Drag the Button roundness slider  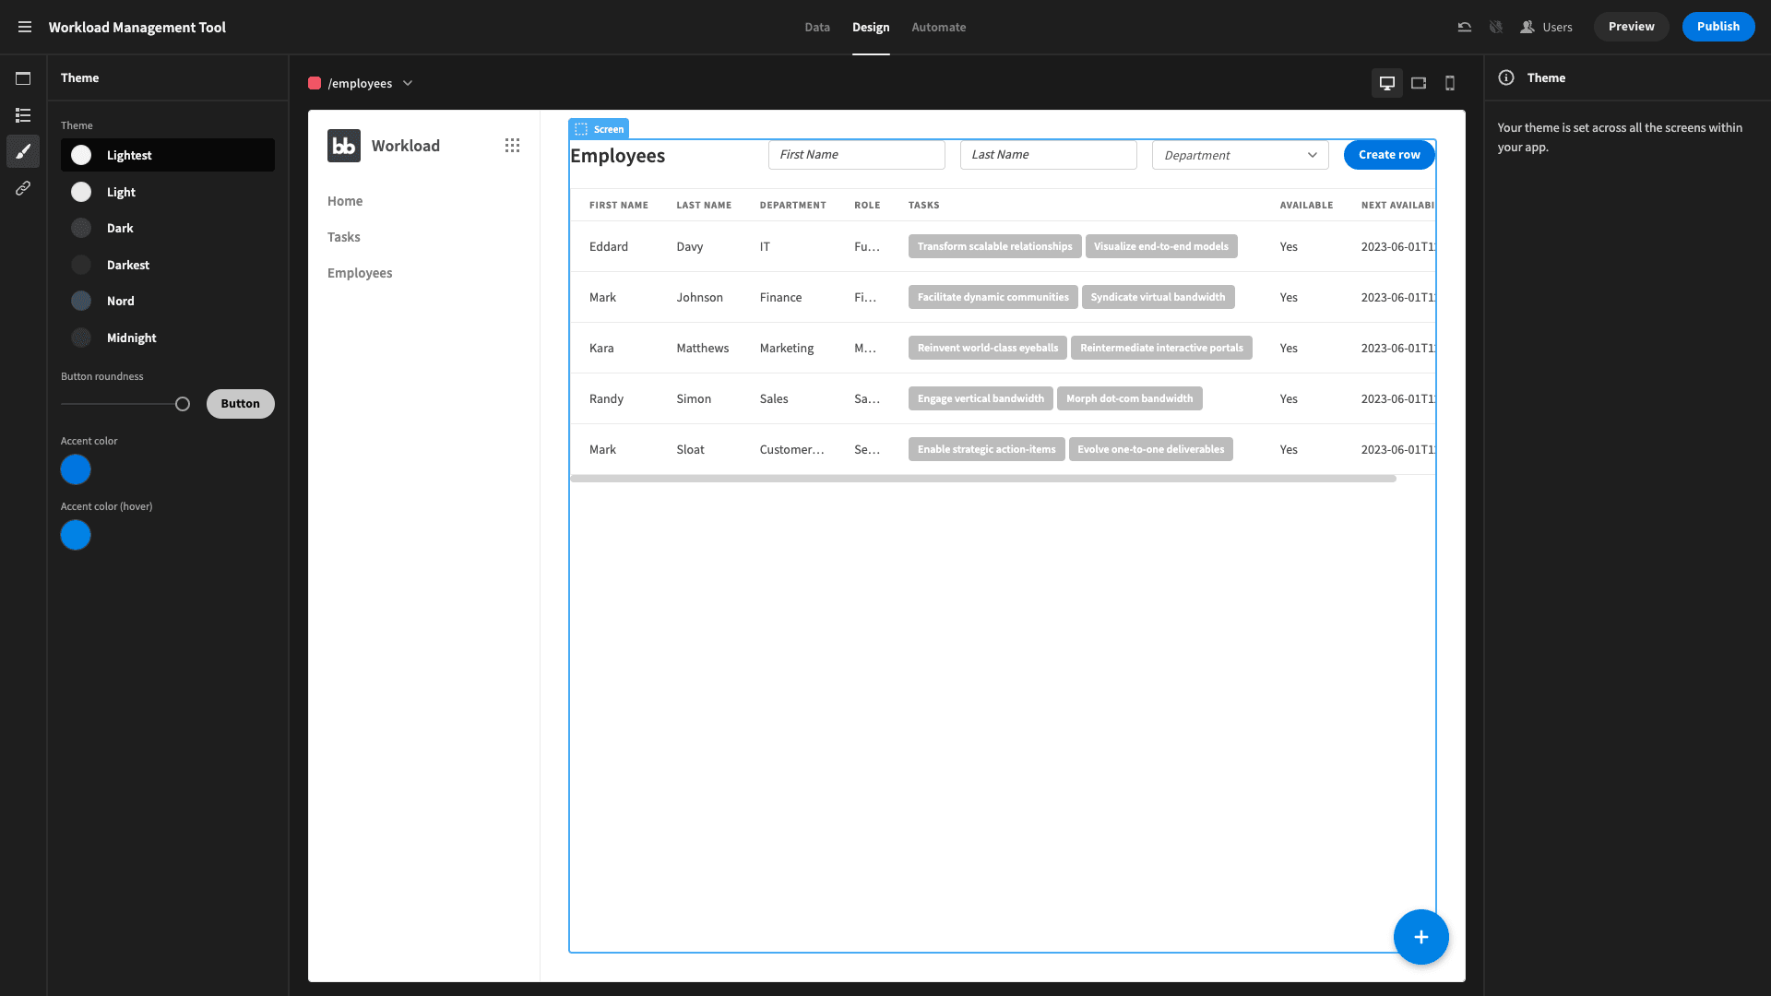[x=183, y=404]
